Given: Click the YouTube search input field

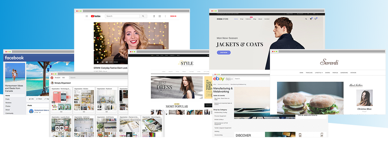Looking at the screenshot, I should [x=123, y=16].
